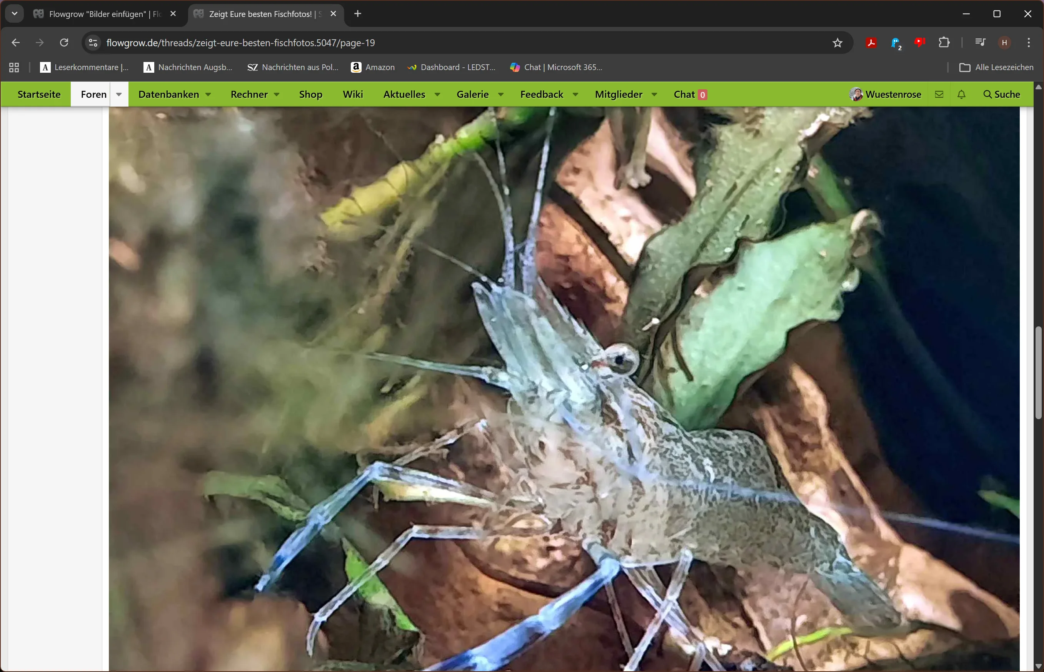This screenshot has width=1044, height=672.
Task: Open the Amazon bookmark
Action: point(373,67)
